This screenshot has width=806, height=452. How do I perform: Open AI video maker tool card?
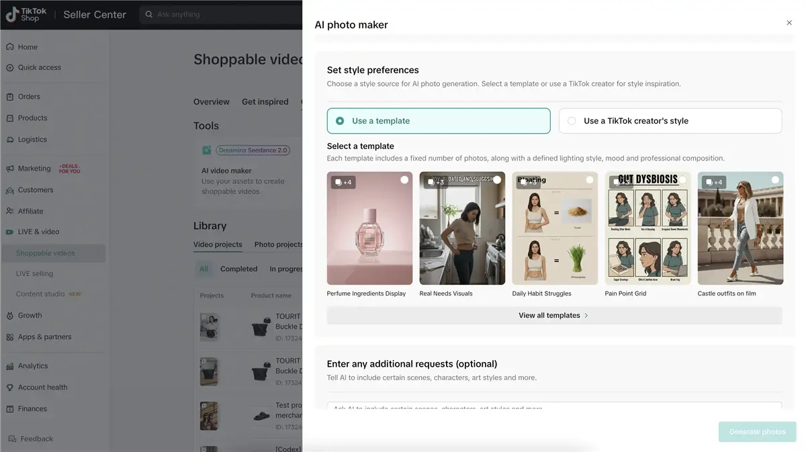coord(247,171)
